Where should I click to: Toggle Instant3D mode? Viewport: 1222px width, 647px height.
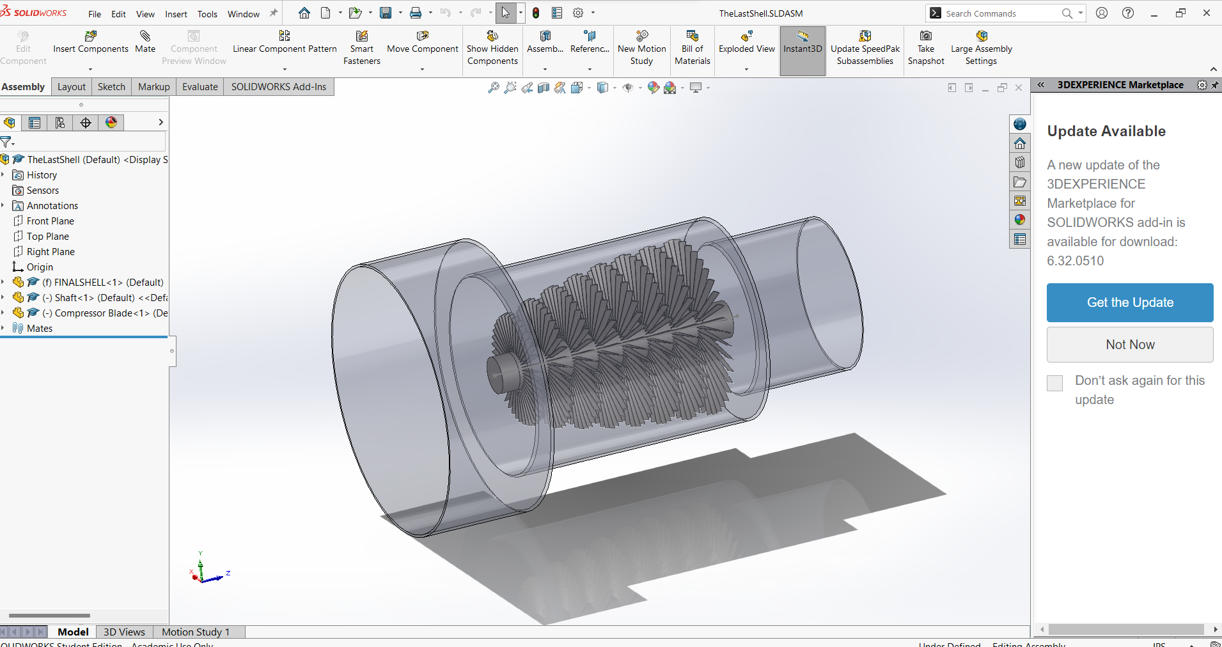coord(803,51)
